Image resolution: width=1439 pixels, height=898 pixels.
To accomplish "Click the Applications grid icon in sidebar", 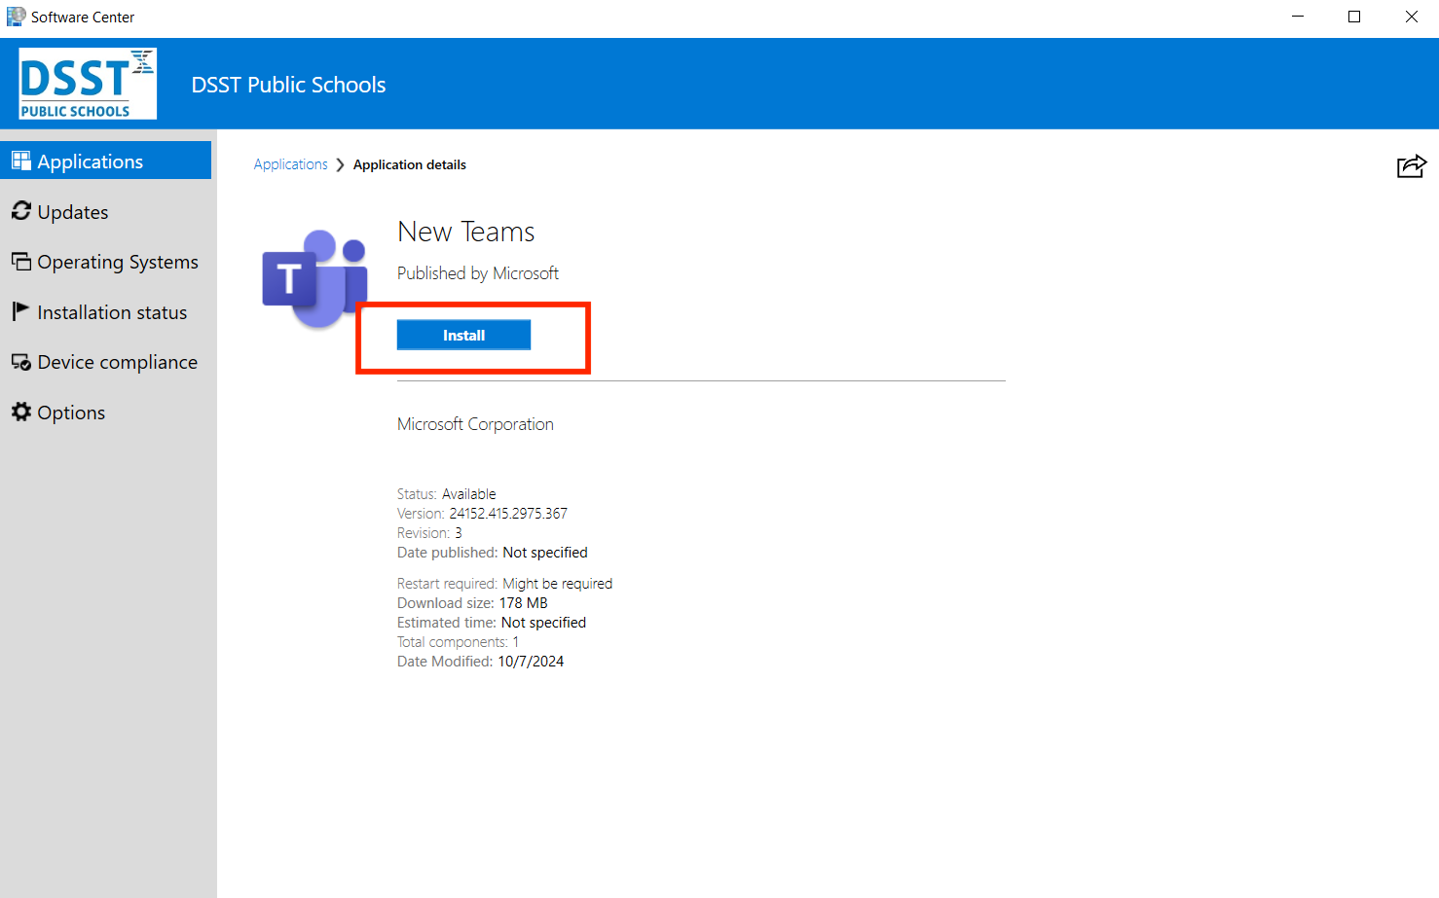I will [21, 161].
